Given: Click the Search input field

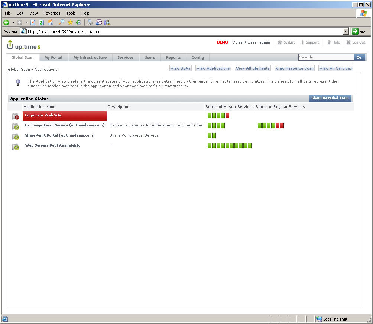Looking at the screenshot, I should point(326,57).
